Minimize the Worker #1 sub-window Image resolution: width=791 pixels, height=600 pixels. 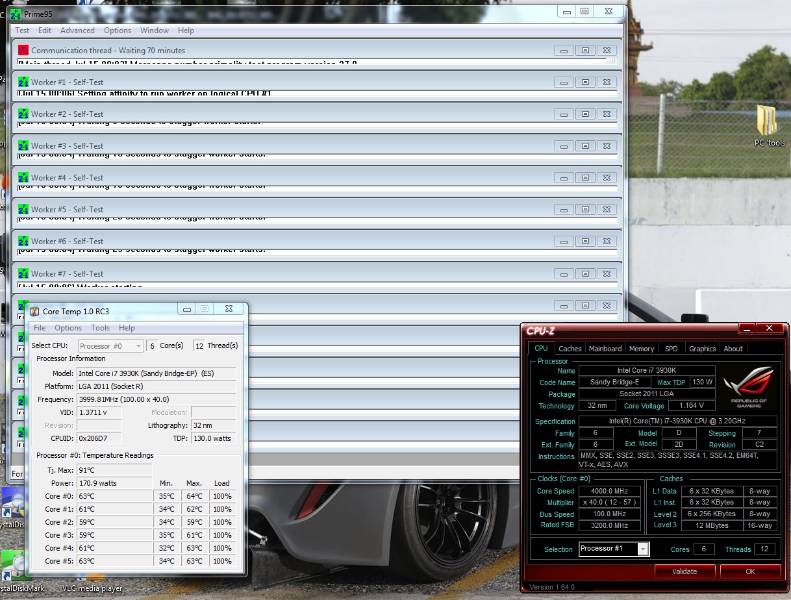(x=564, y=82)
